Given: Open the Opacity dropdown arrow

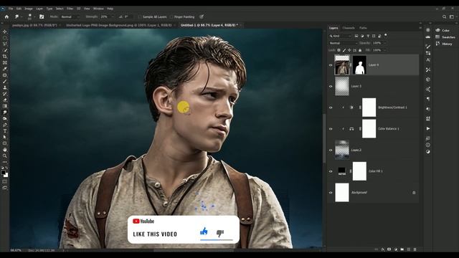Looking at the screenshot, I should [384, 43].
